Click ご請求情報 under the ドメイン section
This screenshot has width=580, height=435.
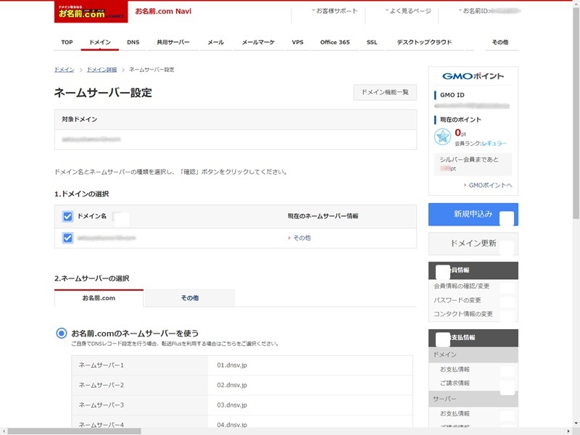455,384
